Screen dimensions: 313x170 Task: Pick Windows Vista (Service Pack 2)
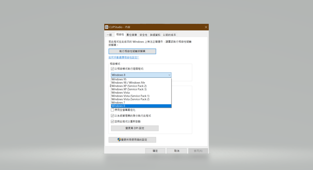point(141,99)
